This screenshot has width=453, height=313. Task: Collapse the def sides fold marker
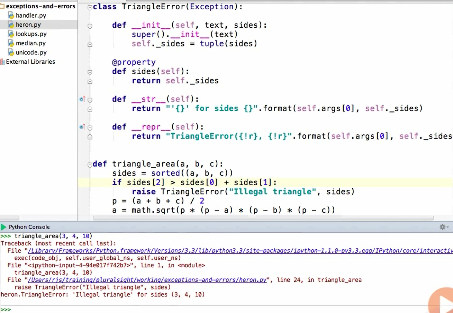pos(90,72)
